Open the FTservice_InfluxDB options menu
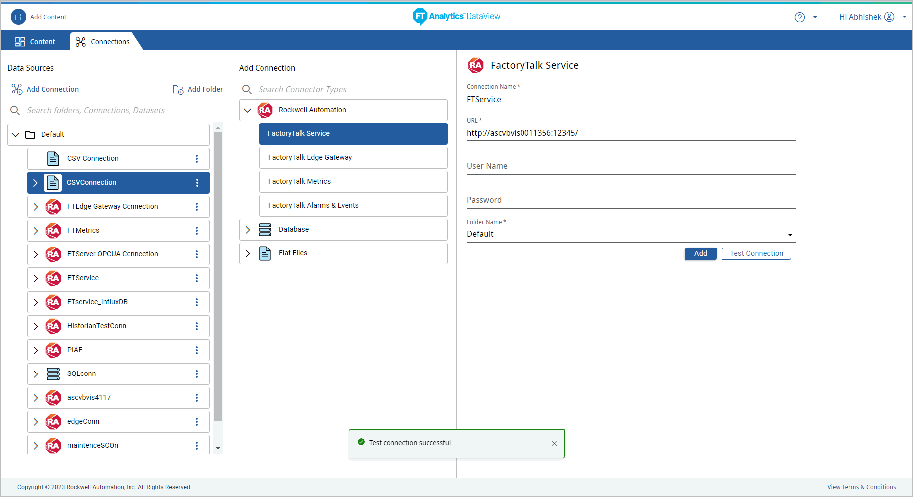 [197, 302]
